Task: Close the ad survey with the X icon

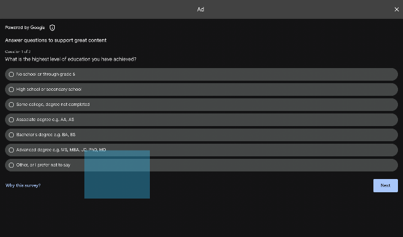Action: [x=397, y=9]
